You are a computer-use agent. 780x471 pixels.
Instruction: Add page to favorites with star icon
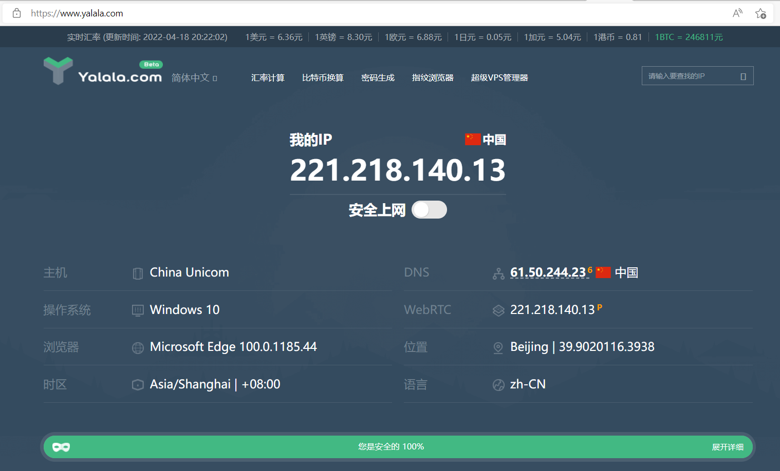(x=760, y=13)
